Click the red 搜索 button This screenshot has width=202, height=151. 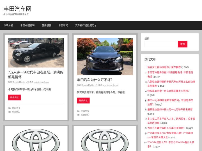183,44
